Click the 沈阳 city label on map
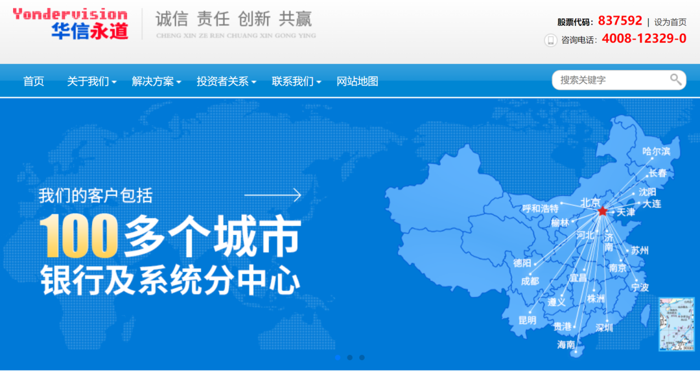This screenshot has width=700, height=371. coord(647,192)
